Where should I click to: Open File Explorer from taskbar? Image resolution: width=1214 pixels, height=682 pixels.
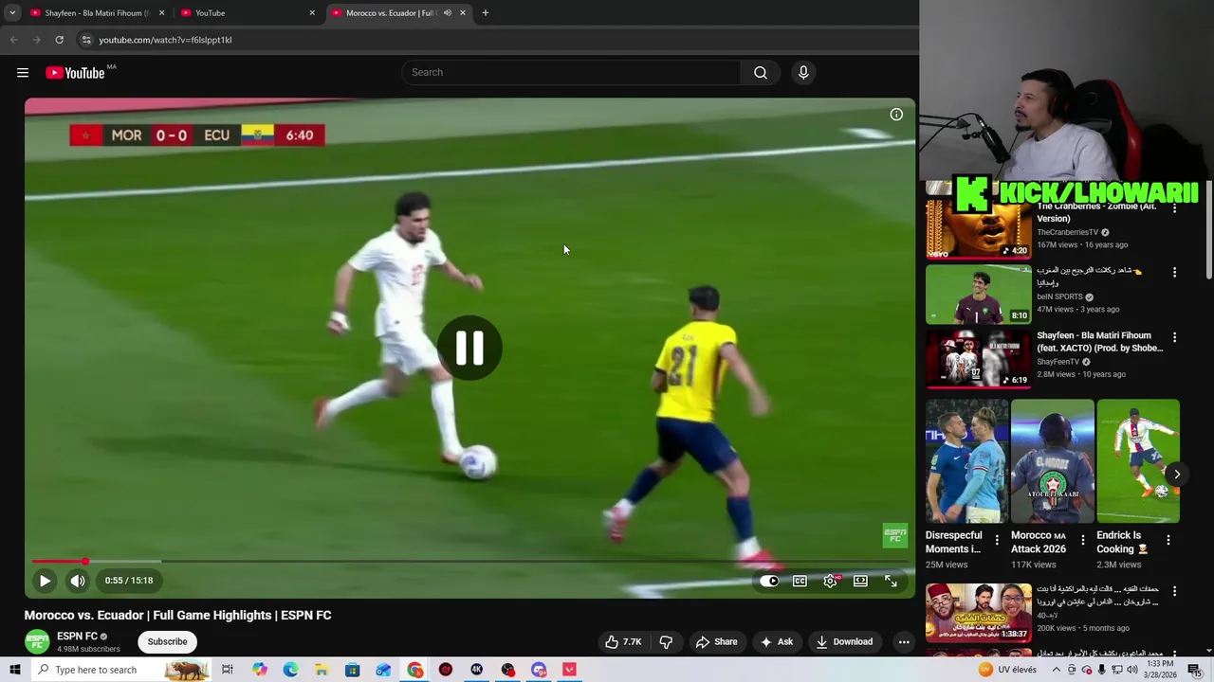(322, 670)
